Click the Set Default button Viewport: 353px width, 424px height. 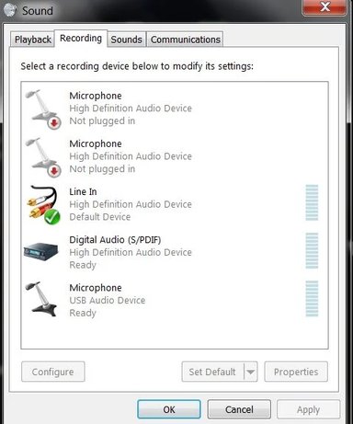pyautogui.click(x=212, y=372)
